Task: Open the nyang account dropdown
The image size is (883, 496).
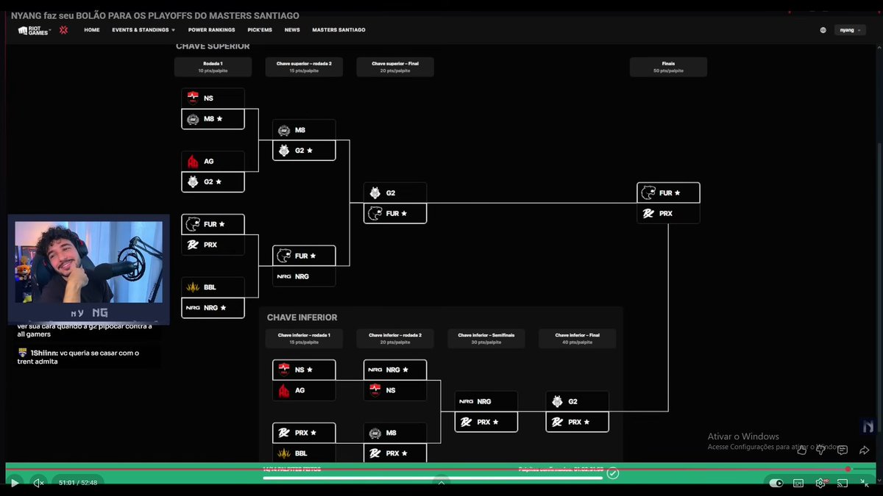Action: [x=851, y=30]
